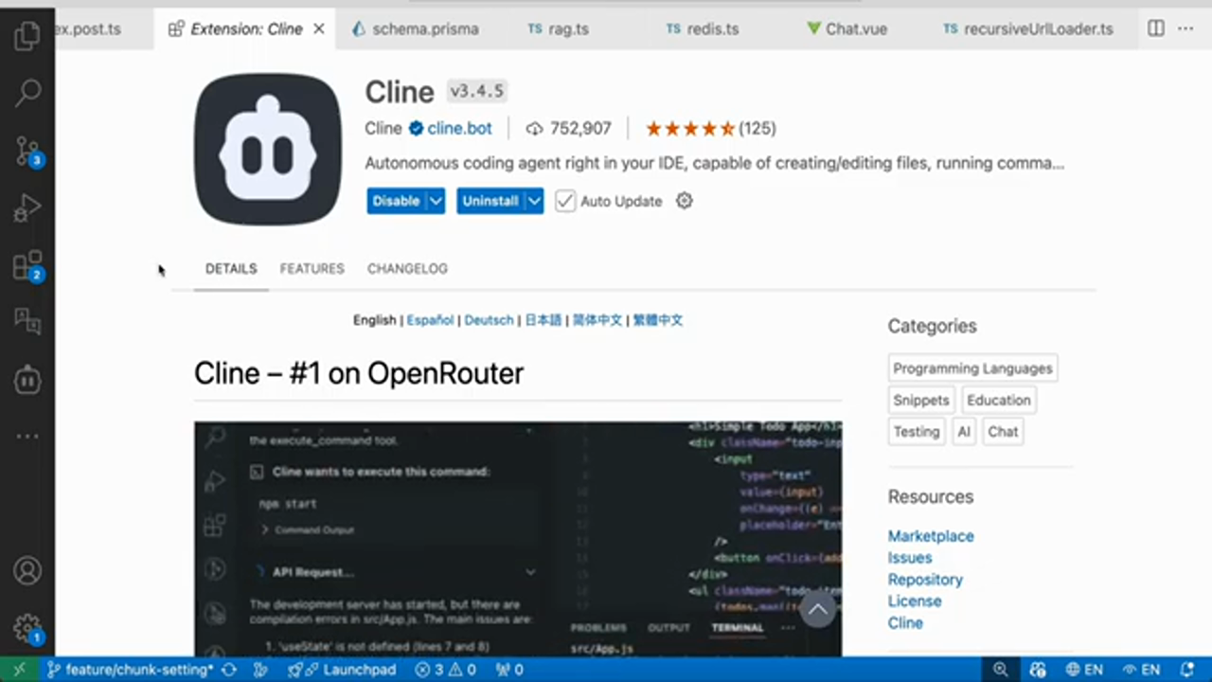Click the Cline extension logo
The height and width of the screenshot is (682, 1212).
coord(268,149)
